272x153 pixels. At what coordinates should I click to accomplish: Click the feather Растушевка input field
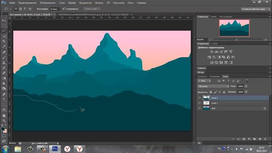click(x=55, y=9)
